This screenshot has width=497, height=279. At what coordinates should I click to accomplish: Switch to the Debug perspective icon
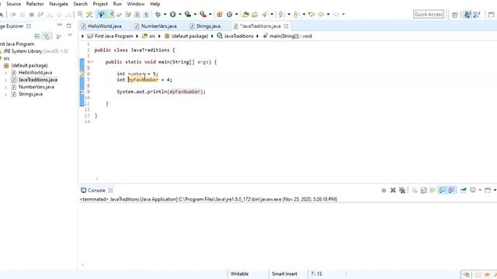click(x=476, y=15)
